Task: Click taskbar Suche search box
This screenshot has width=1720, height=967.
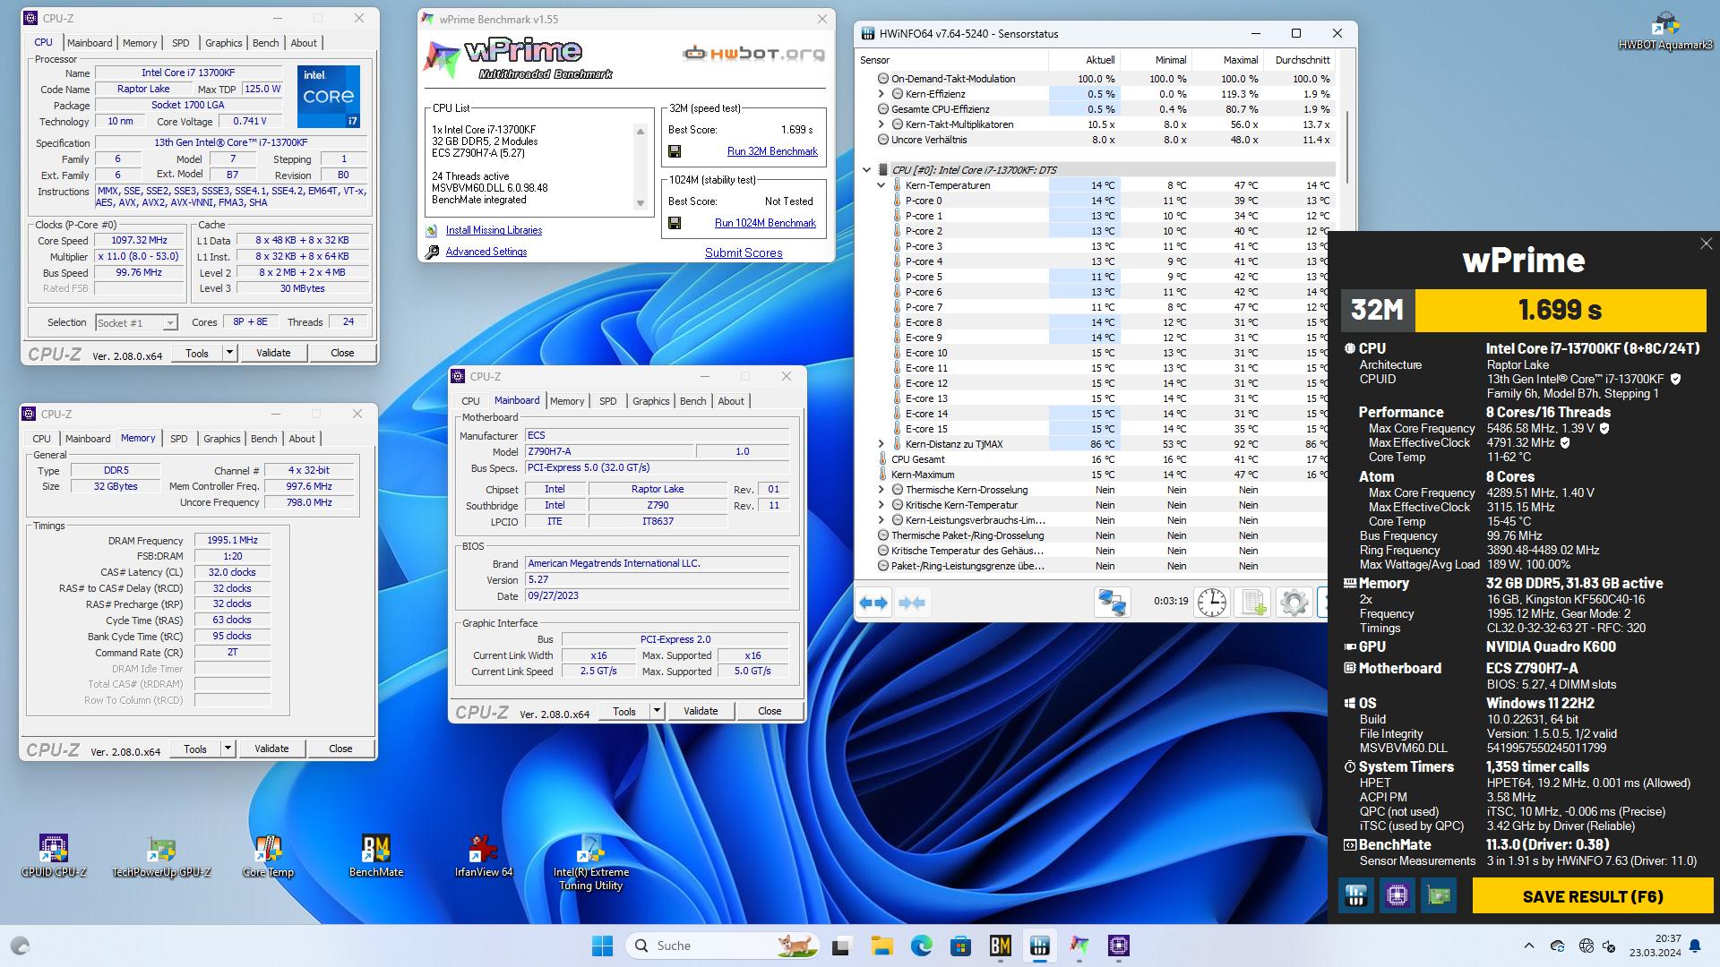Action: [x=722, y=946]
